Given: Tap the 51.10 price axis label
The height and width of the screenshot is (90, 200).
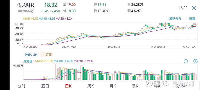Looking at the screenshot, I should [x=19, y=24].
